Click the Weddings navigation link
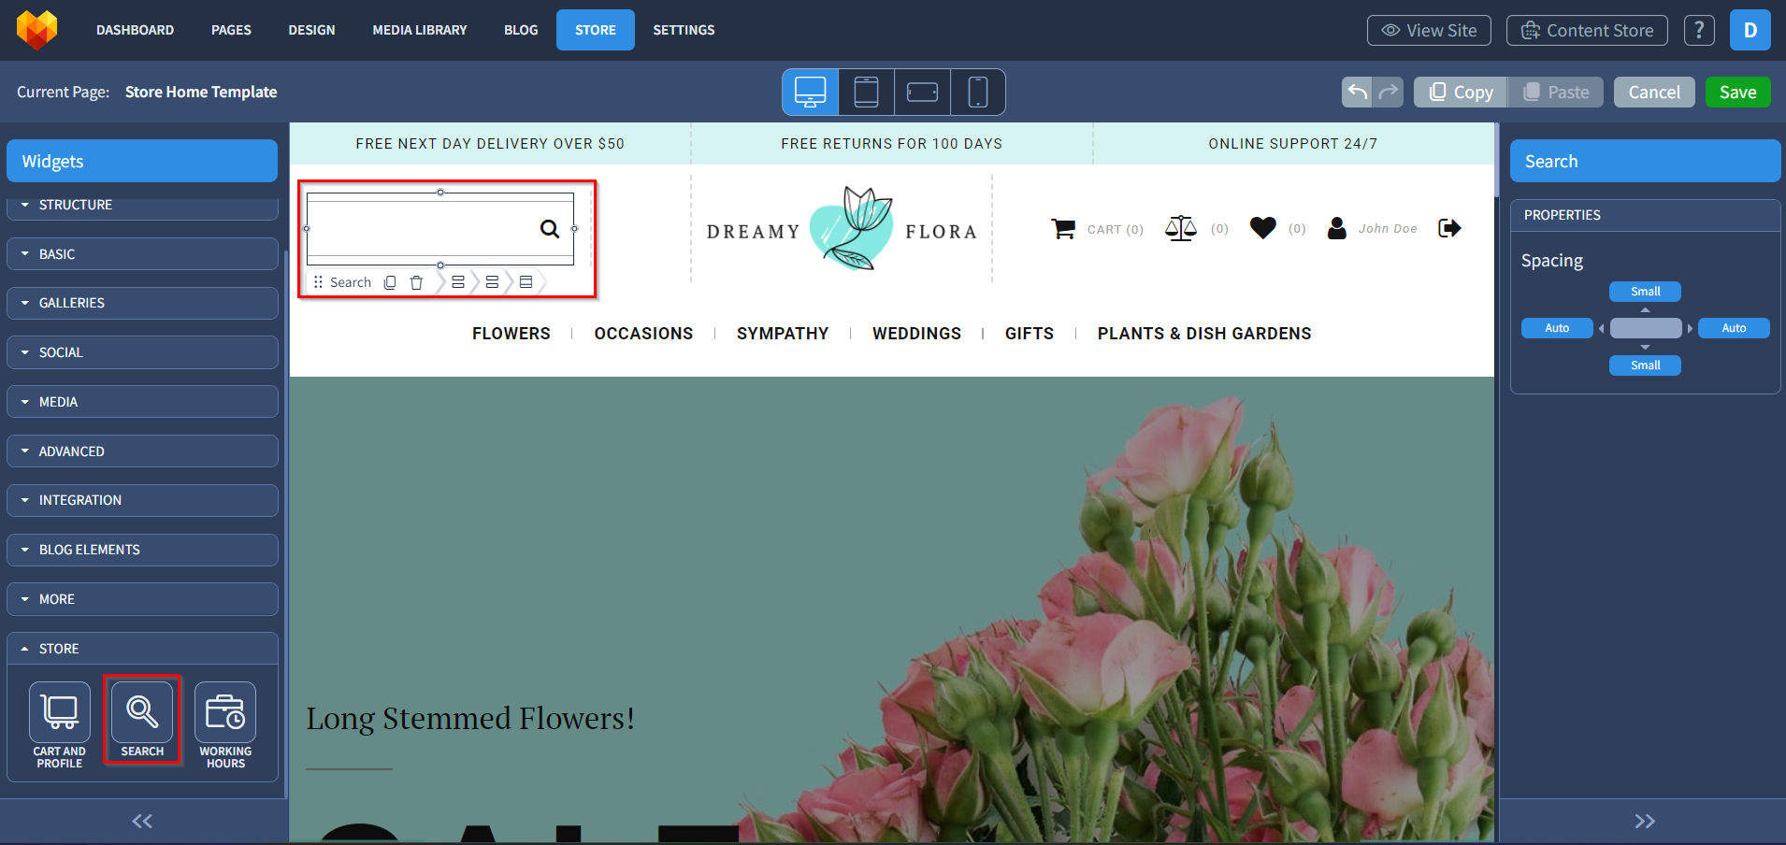The height and width of the screenshot is (845, 1786). point(916,334)
